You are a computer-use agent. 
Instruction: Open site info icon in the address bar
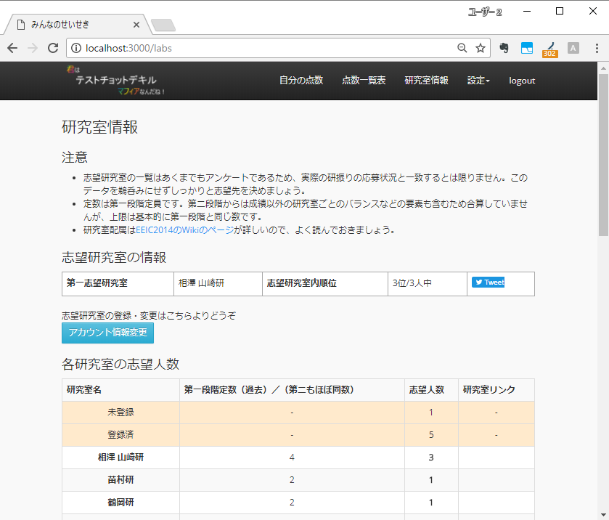(76, 48)
